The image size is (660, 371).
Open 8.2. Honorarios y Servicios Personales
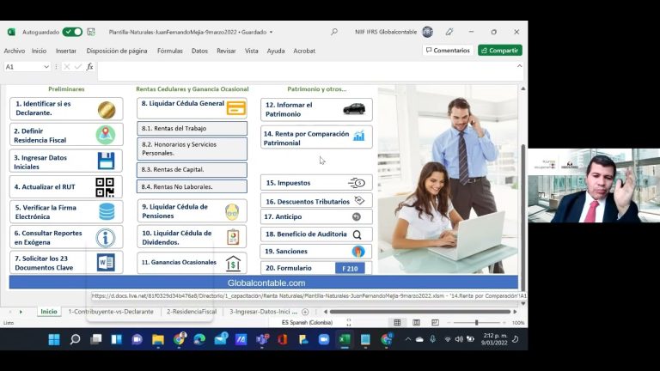pyautogui.click(x=192, y=149)
